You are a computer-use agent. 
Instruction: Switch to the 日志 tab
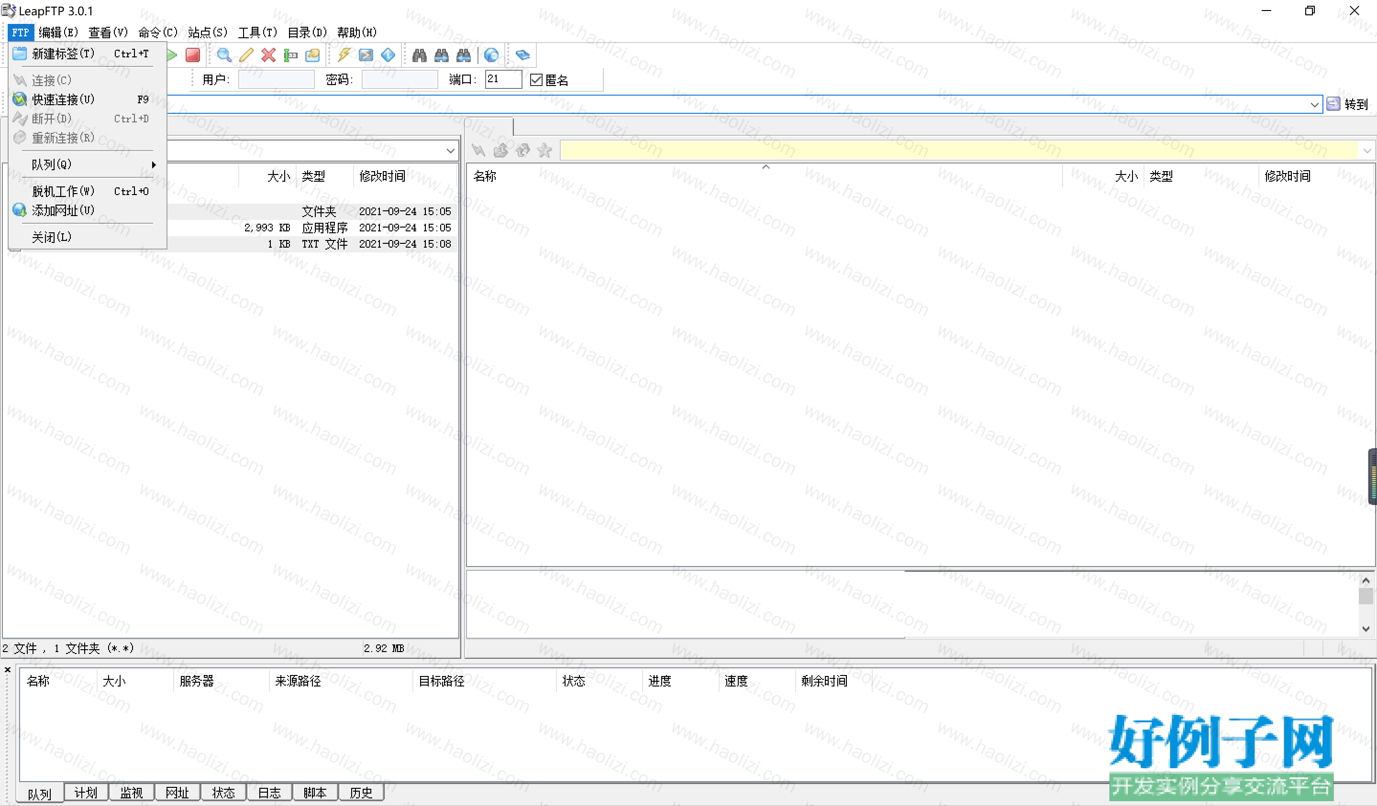point(269,792)
